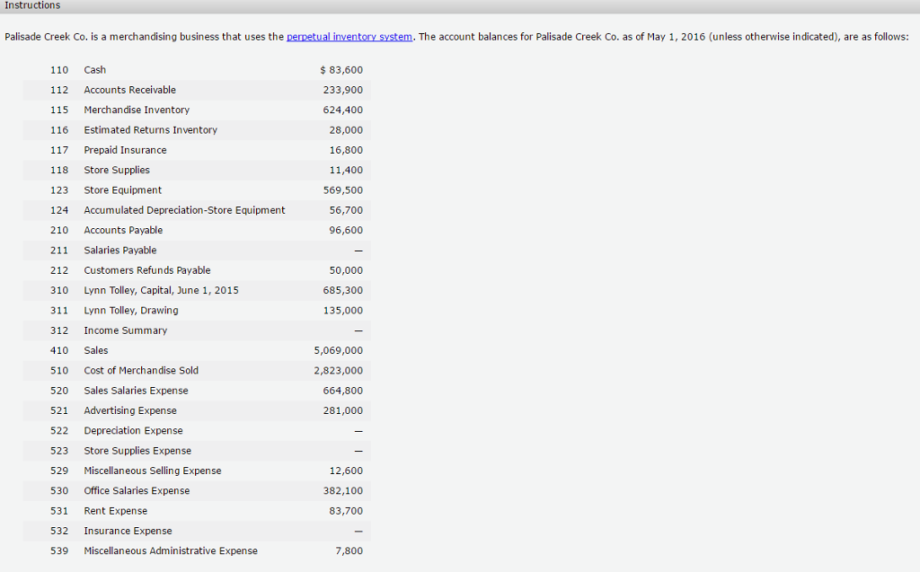Click the Salaries Payable dash value
The image size is (920, 572).
pos(357,250)
